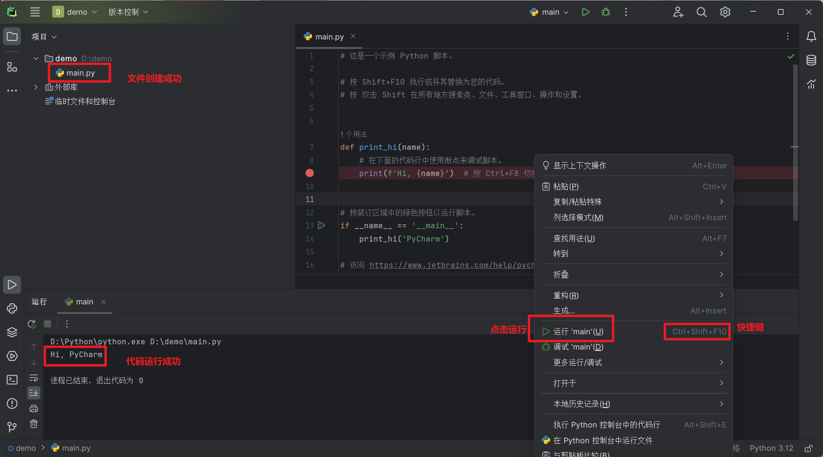This screenshot has width=823, height=457.
Task: Click the '1 个用法' usages hint
Action: click(354, 134)
